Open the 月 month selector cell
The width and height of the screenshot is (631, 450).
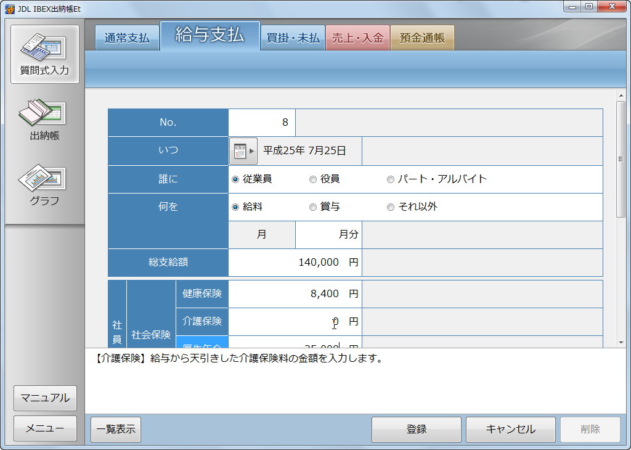[x=261, y=234]
